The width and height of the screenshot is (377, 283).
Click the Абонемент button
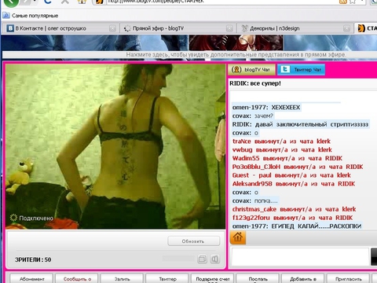[32, 278]
